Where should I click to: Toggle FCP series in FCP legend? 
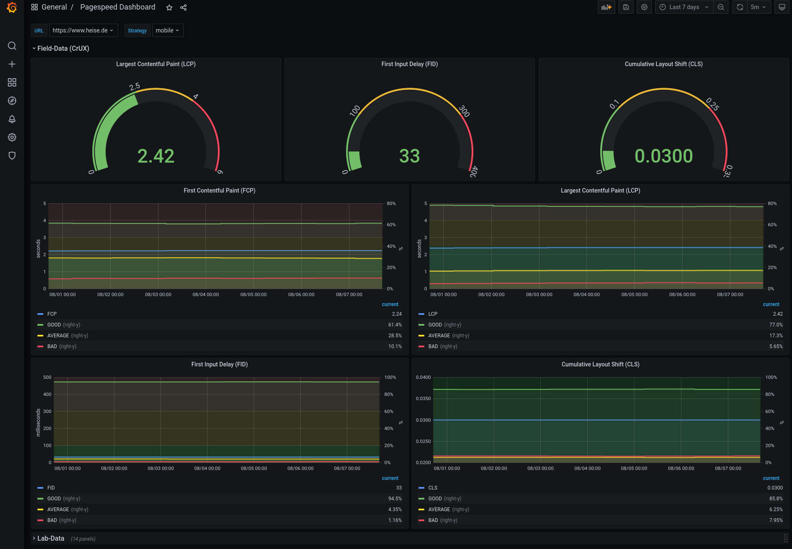click(52, 314)
